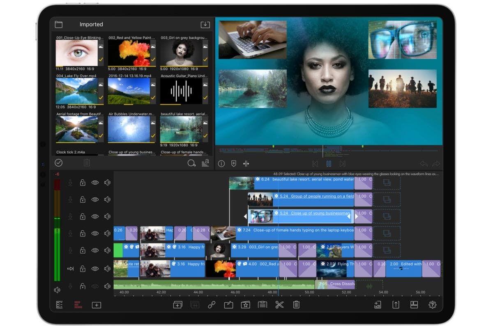The width and height of the screenshot is (493, 329).
Task: Tap the clipboard paste icon
Action: click(x=262, y=305)
